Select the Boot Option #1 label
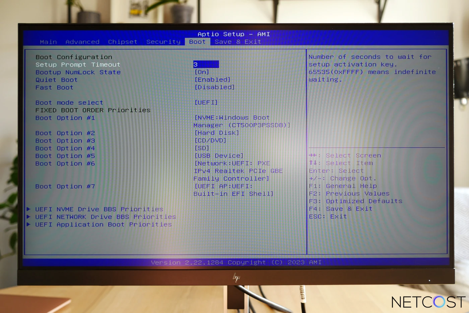The image size is (469, 313). [x=65, y=118]
